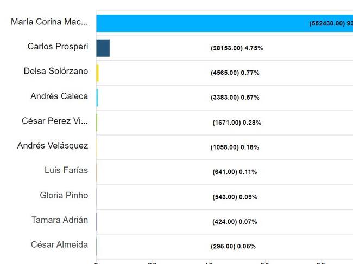Select the Gloria Pinho name label

point(64,195)
